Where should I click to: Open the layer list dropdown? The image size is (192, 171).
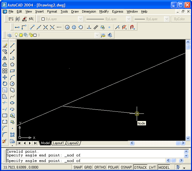pyautogui.click(x=97, y=35)
